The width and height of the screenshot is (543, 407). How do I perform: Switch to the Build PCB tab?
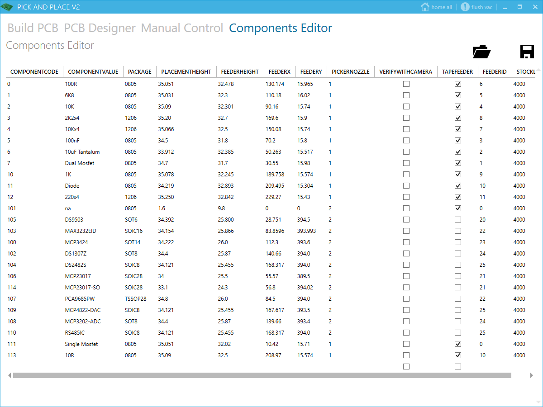point(32,28)
